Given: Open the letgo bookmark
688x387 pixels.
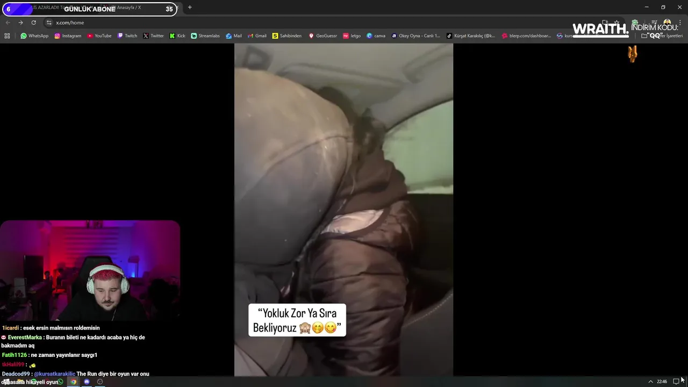Looking at the screenshot, I should [x=352, y=36].
